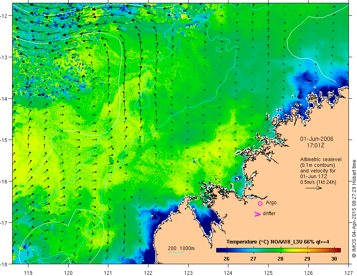Click the color bar value '26'
Image resolution: width=357 pixels, height=276 pixels.
pyautogui.click(x=226, y=259)
